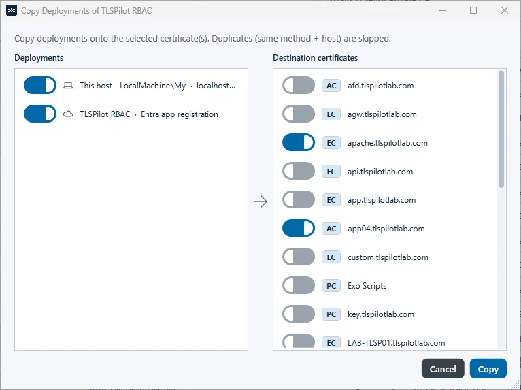Disable the This host LocalMachine deployment toggle

(x=40, y=85)
